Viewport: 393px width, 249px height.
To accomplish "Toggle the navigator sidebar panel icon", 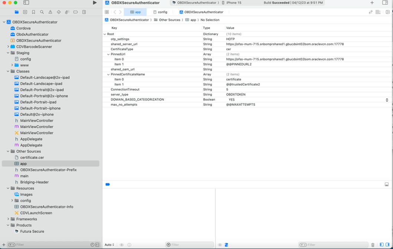I will point(26,3).
